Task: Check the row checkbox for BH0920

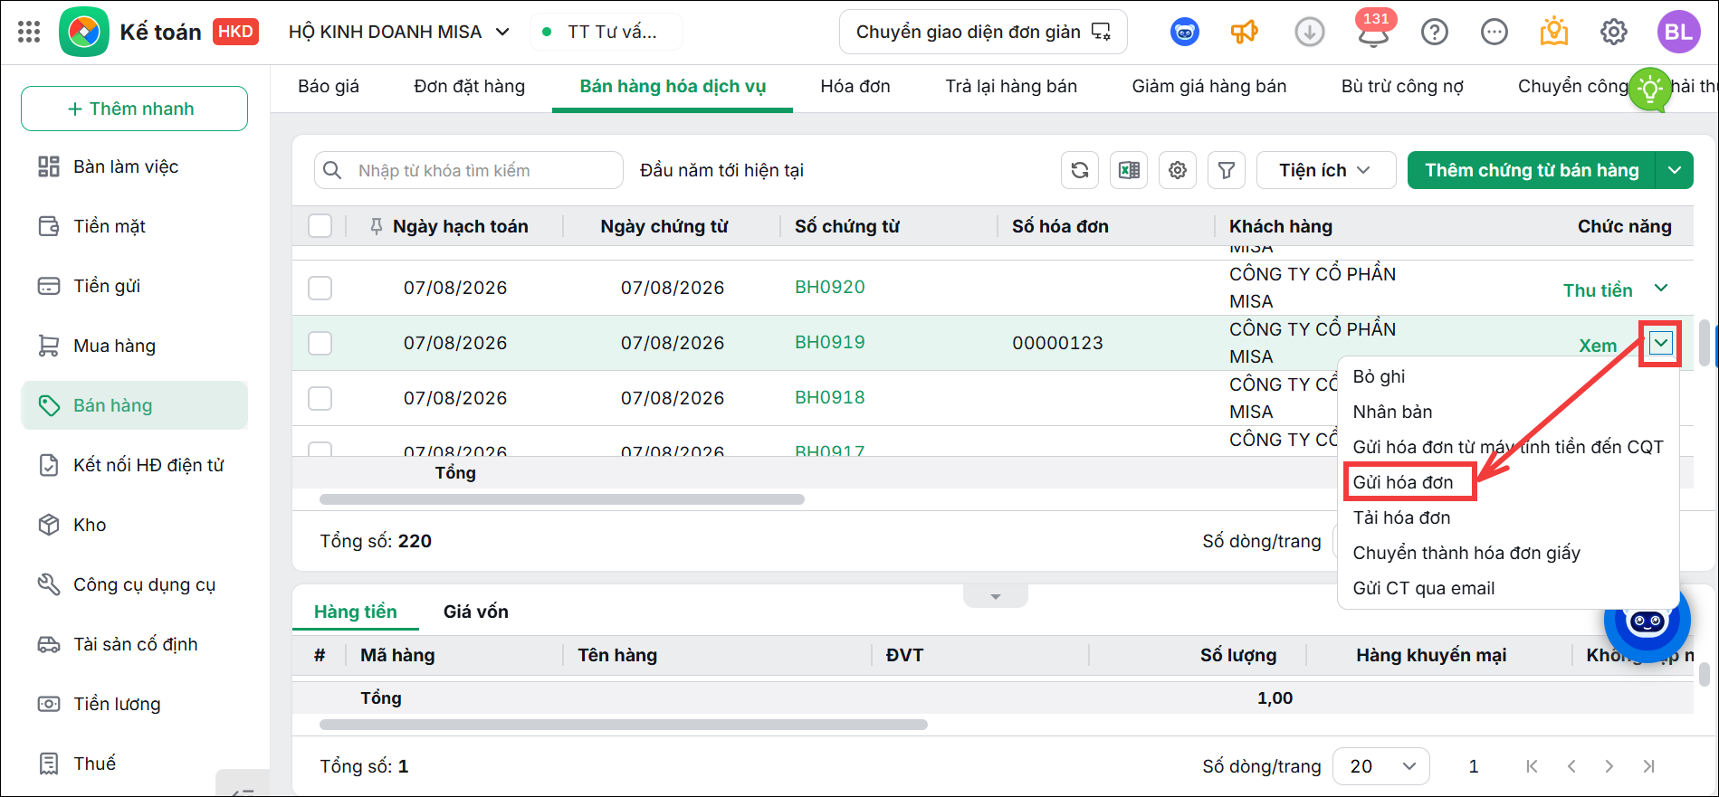Action: click(x=320, y=288)
